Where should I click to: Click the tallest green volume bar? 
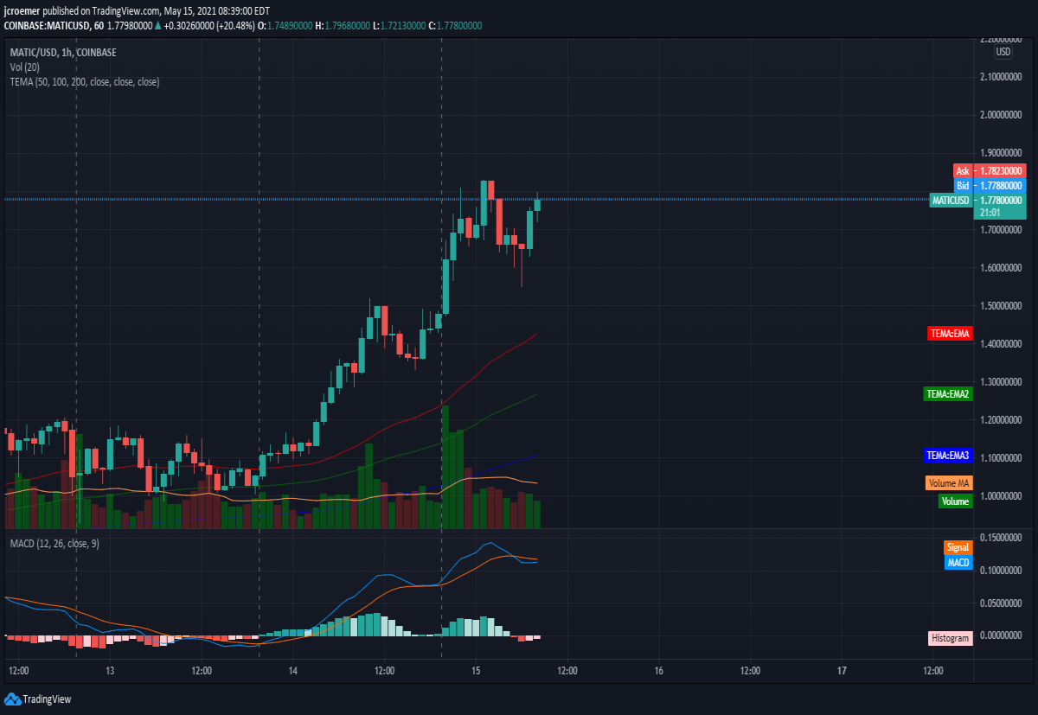pos(446,467)
